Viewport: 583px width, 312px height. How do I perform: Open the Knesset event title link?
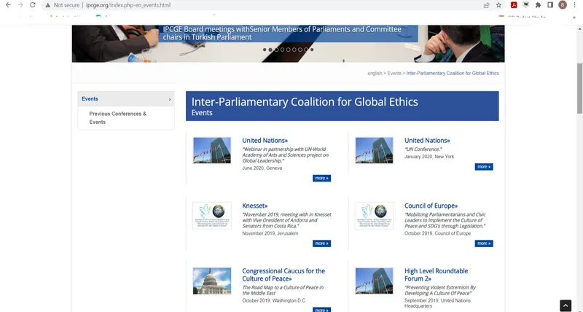pos(254,206)
